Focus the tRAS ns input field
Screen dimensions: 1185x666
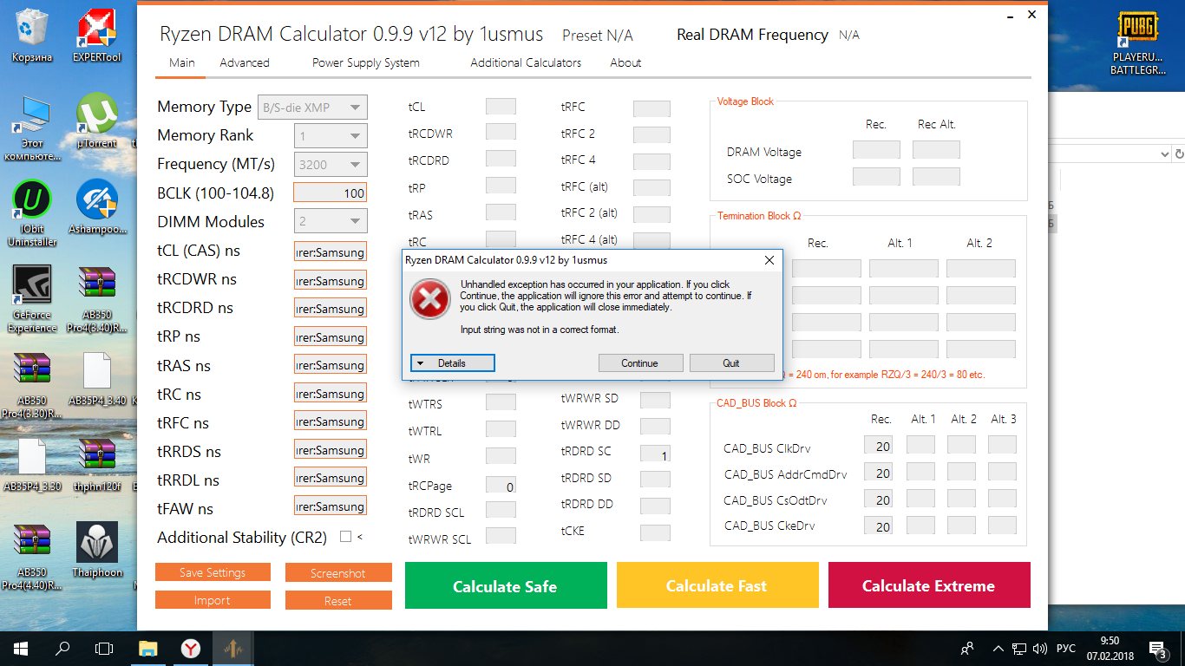tap(331, 364)
